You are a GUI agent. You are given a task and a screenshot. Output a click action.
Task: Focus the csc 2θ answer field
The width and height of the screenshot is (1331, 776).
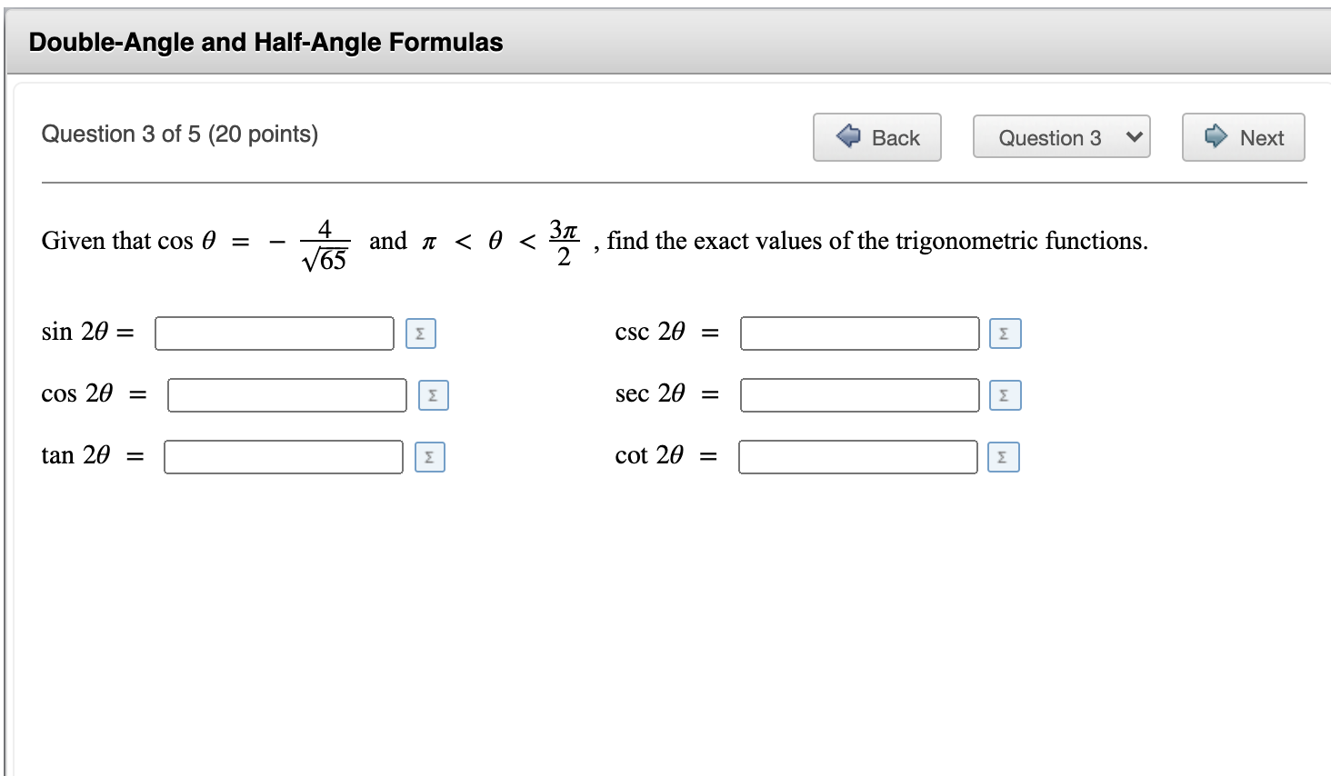click(856, 333)
